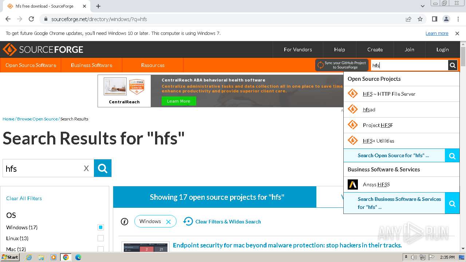Click Clear All Filters
The width and height of the screenshot is (466, 262).
[24, 198]
